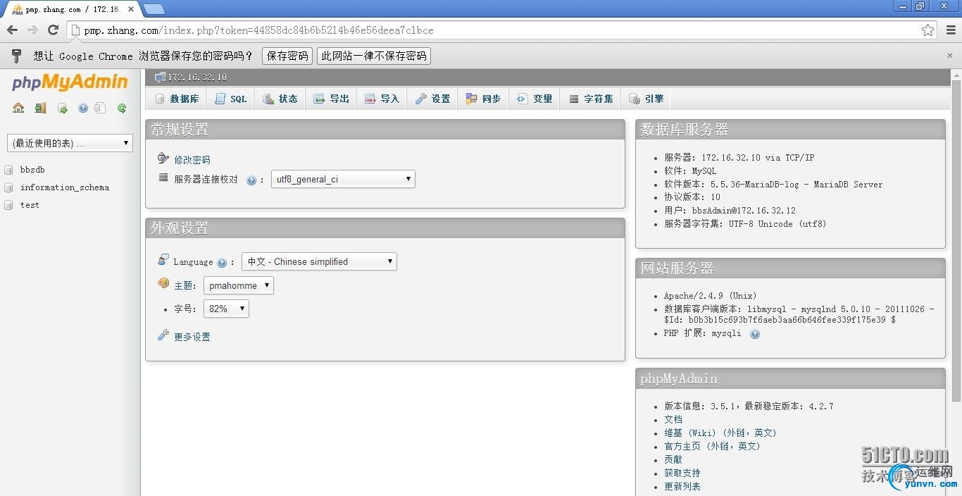
Task: Go to the 导出 export tab
Action: coord(331,99)
